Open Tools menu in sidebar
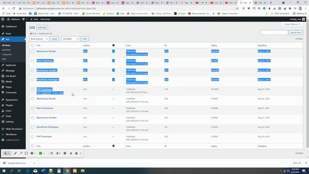 point(8,116)
